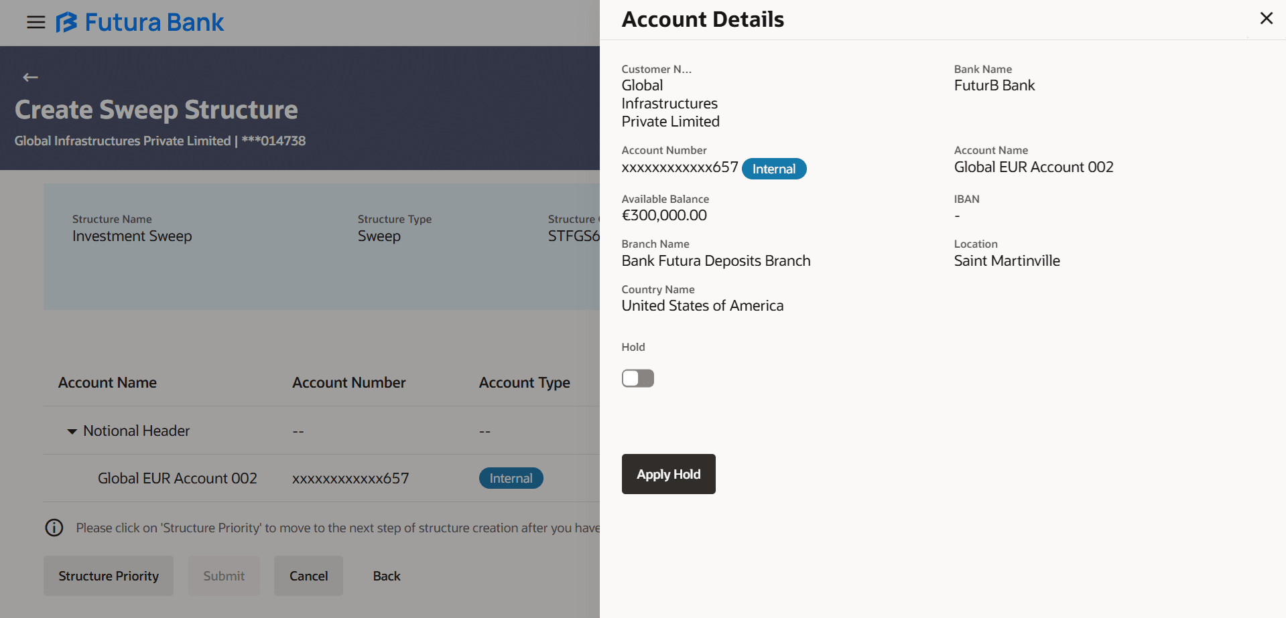
Task: Click the Account Number column header
Action: point(348,382)
